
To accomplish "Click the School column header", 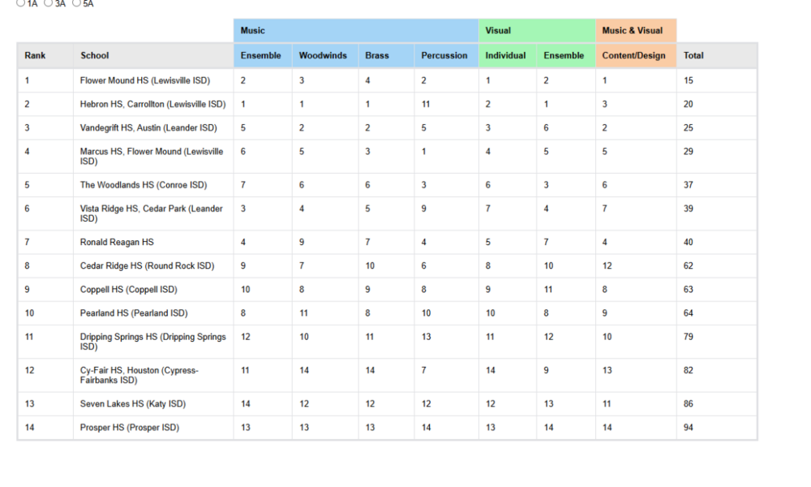I will pos(94,55).
